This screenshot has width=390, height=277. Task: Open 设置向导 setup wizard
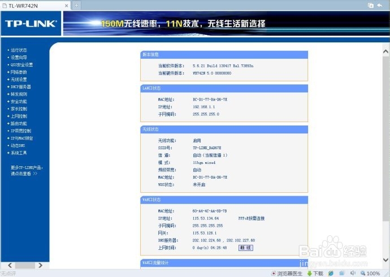(x=19, y=58)
